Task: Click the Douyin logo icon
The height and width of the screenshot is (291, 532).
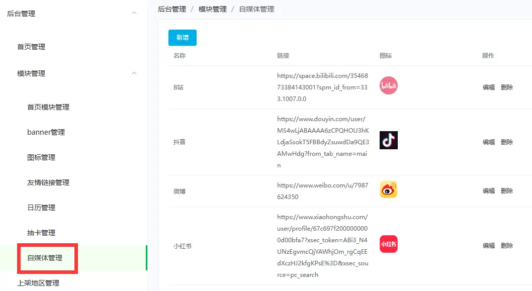Action: pos(389,140)
